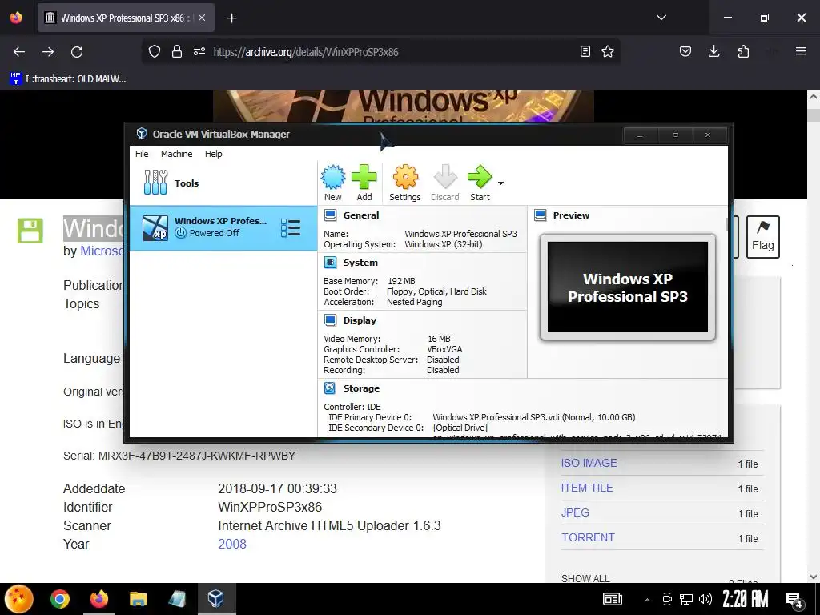
Task: Close the Windows XP Professional tab
Action: click(x=202, y=18)
